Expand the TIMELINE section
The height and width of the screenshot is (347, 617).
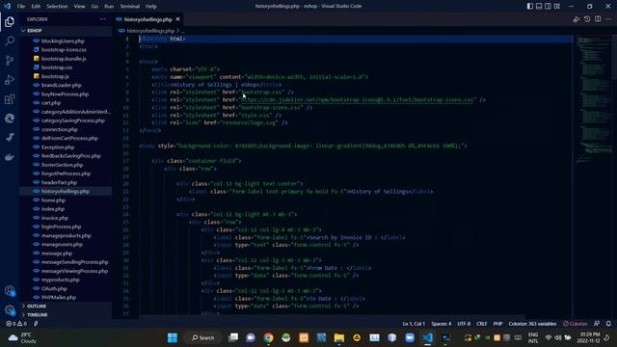pos(38,315)
